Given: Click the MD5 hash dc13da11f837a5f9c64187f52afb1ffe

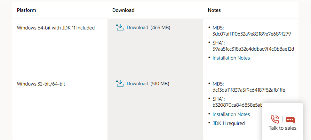Looking at the screenshot, I should tap(249, 90).
